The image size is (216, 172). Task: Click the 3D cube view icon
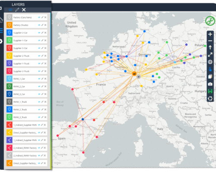[x=210, y=77]
